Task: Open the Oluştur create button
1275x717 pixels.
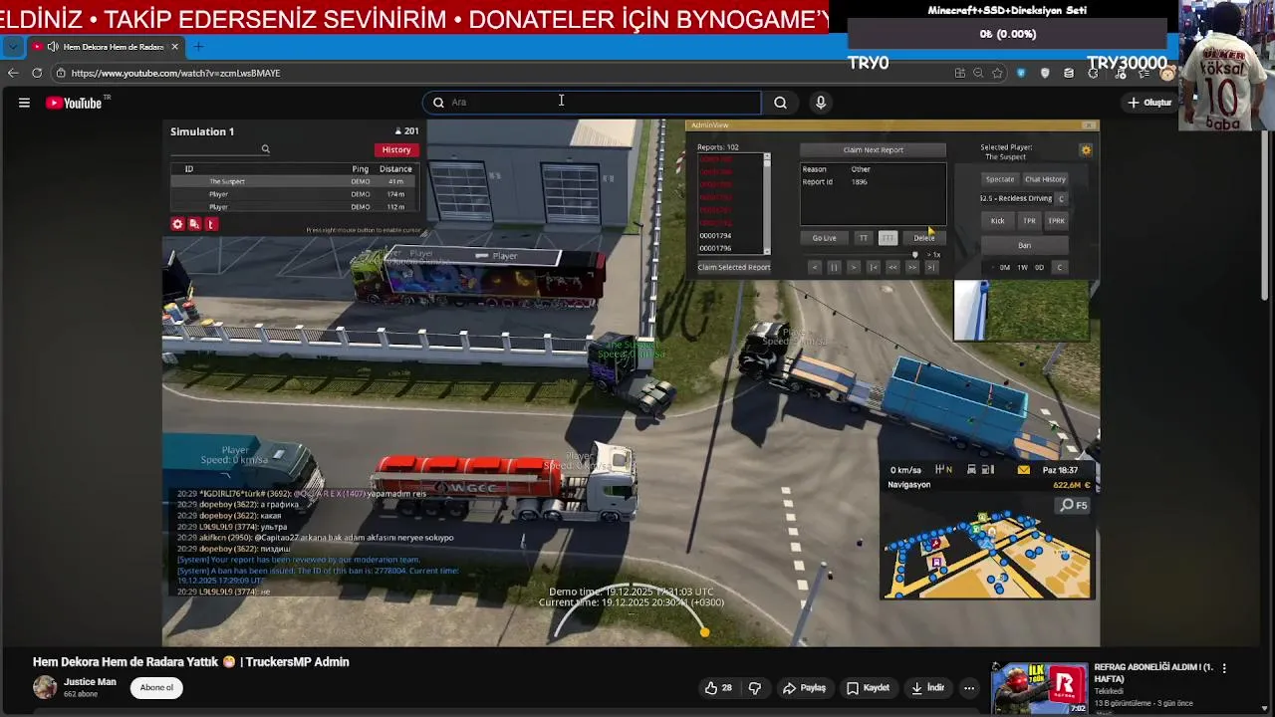Action: tap(1149, 103)
